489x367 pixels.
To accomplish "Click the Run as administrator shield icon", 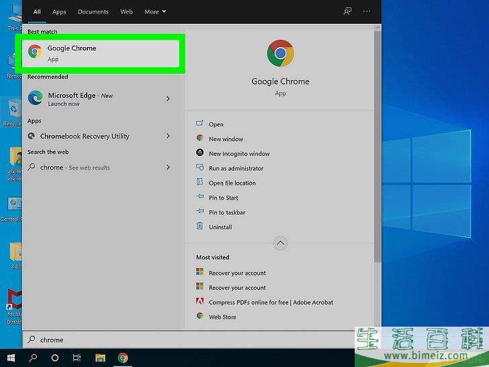I will (200, 167).
